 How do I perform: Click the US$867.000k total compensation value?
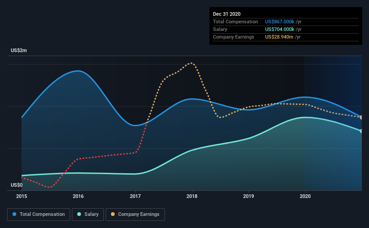tap(280, 22)
